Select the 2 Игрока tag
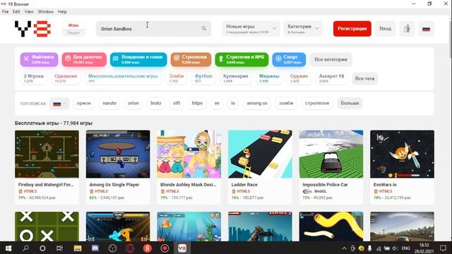This screenshot has height=254, width=452. coord(33,78)
